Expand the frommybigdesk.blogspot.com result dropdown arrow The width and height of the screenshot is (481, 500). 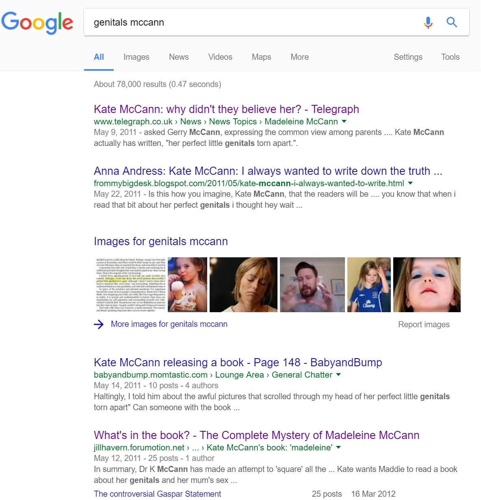(410, 183)
